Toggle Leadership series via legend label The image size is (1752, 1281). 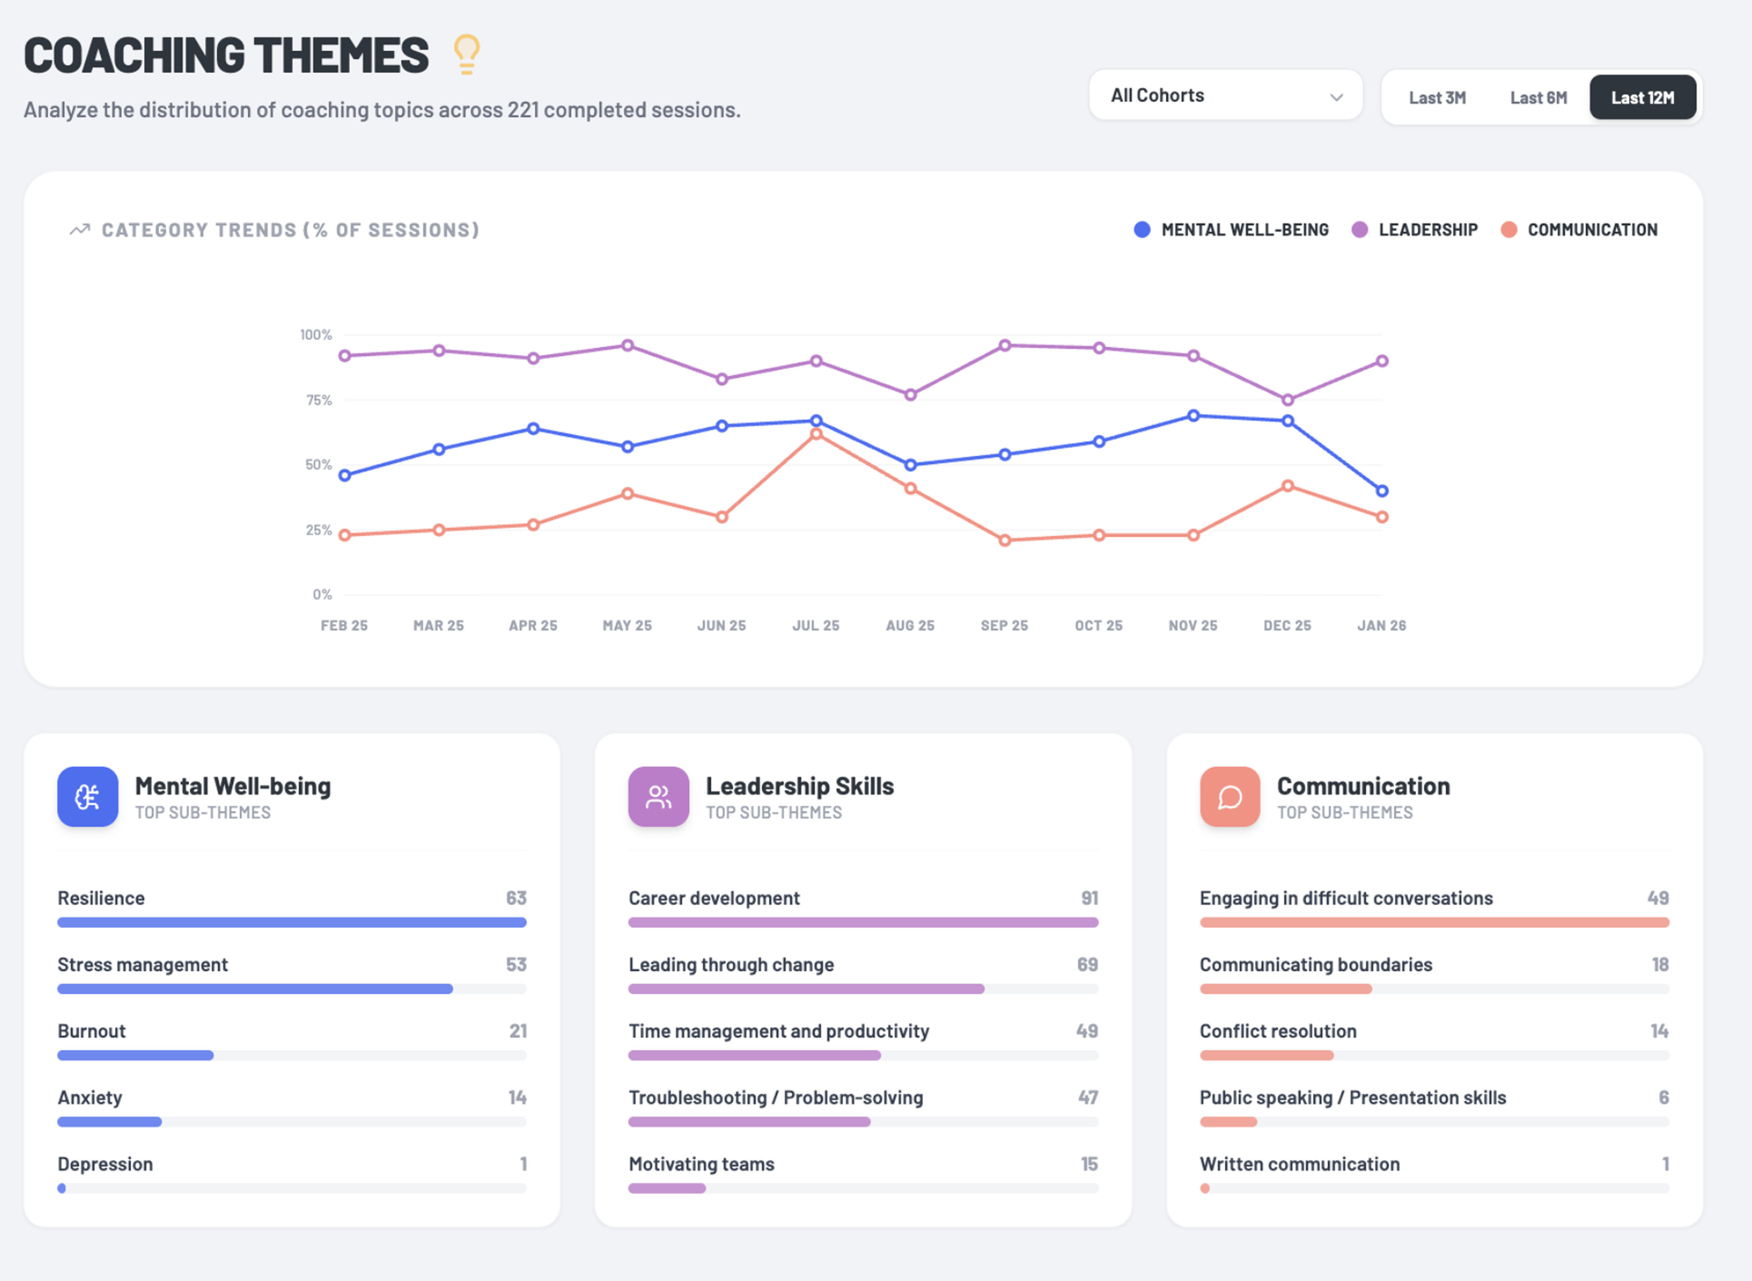click(x=1427, y=229)
